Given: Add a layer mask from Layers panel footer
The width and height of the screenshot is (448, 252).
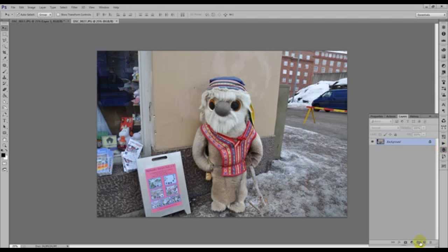Looking at the screenshot, I should coord(405,242).
